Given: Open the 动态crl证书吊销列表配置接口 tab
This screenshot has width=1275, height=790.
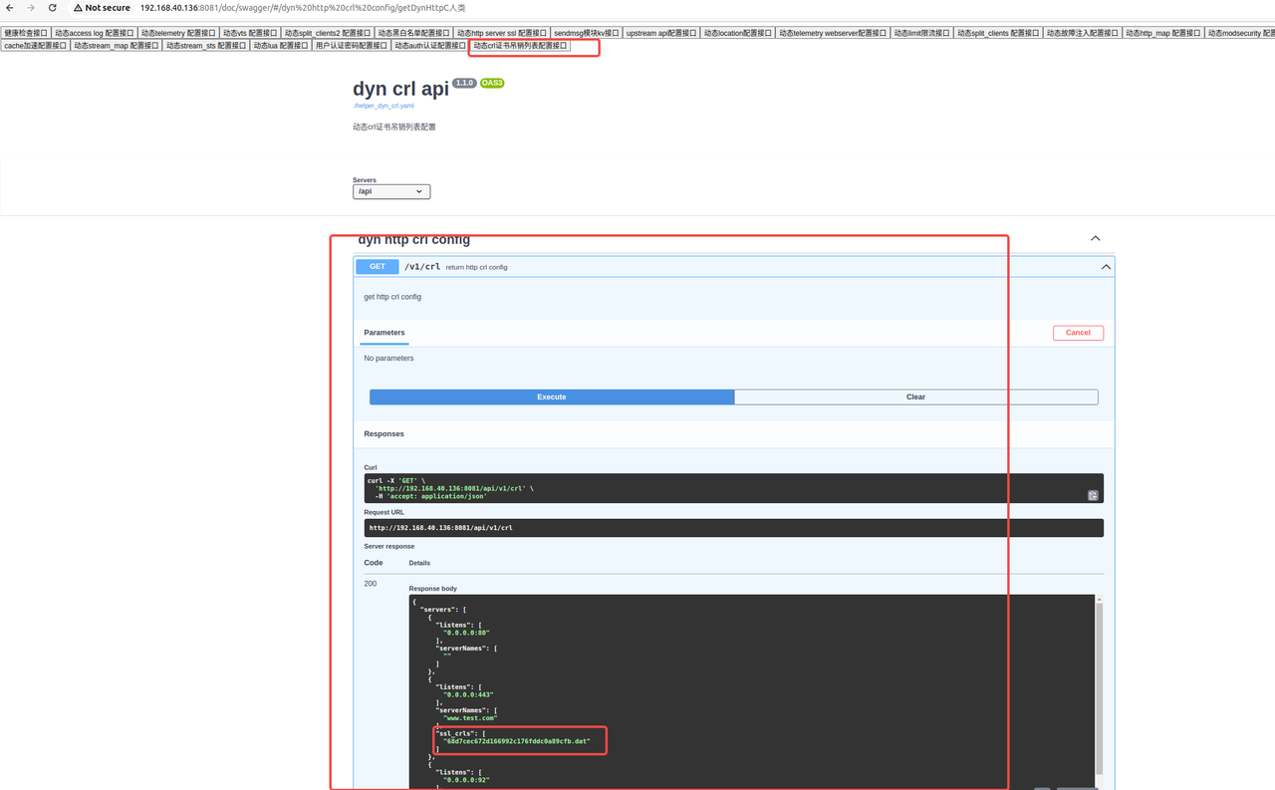Looking at the screenshot, I should (520, 46).
